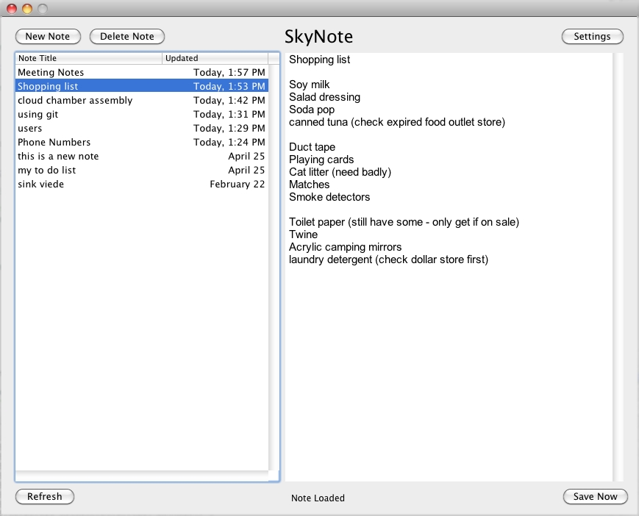The image size is (639, 516).
Task: Click the notes list horizontal scrollbar
Action: pyautogui.click(x=142, y=476)
